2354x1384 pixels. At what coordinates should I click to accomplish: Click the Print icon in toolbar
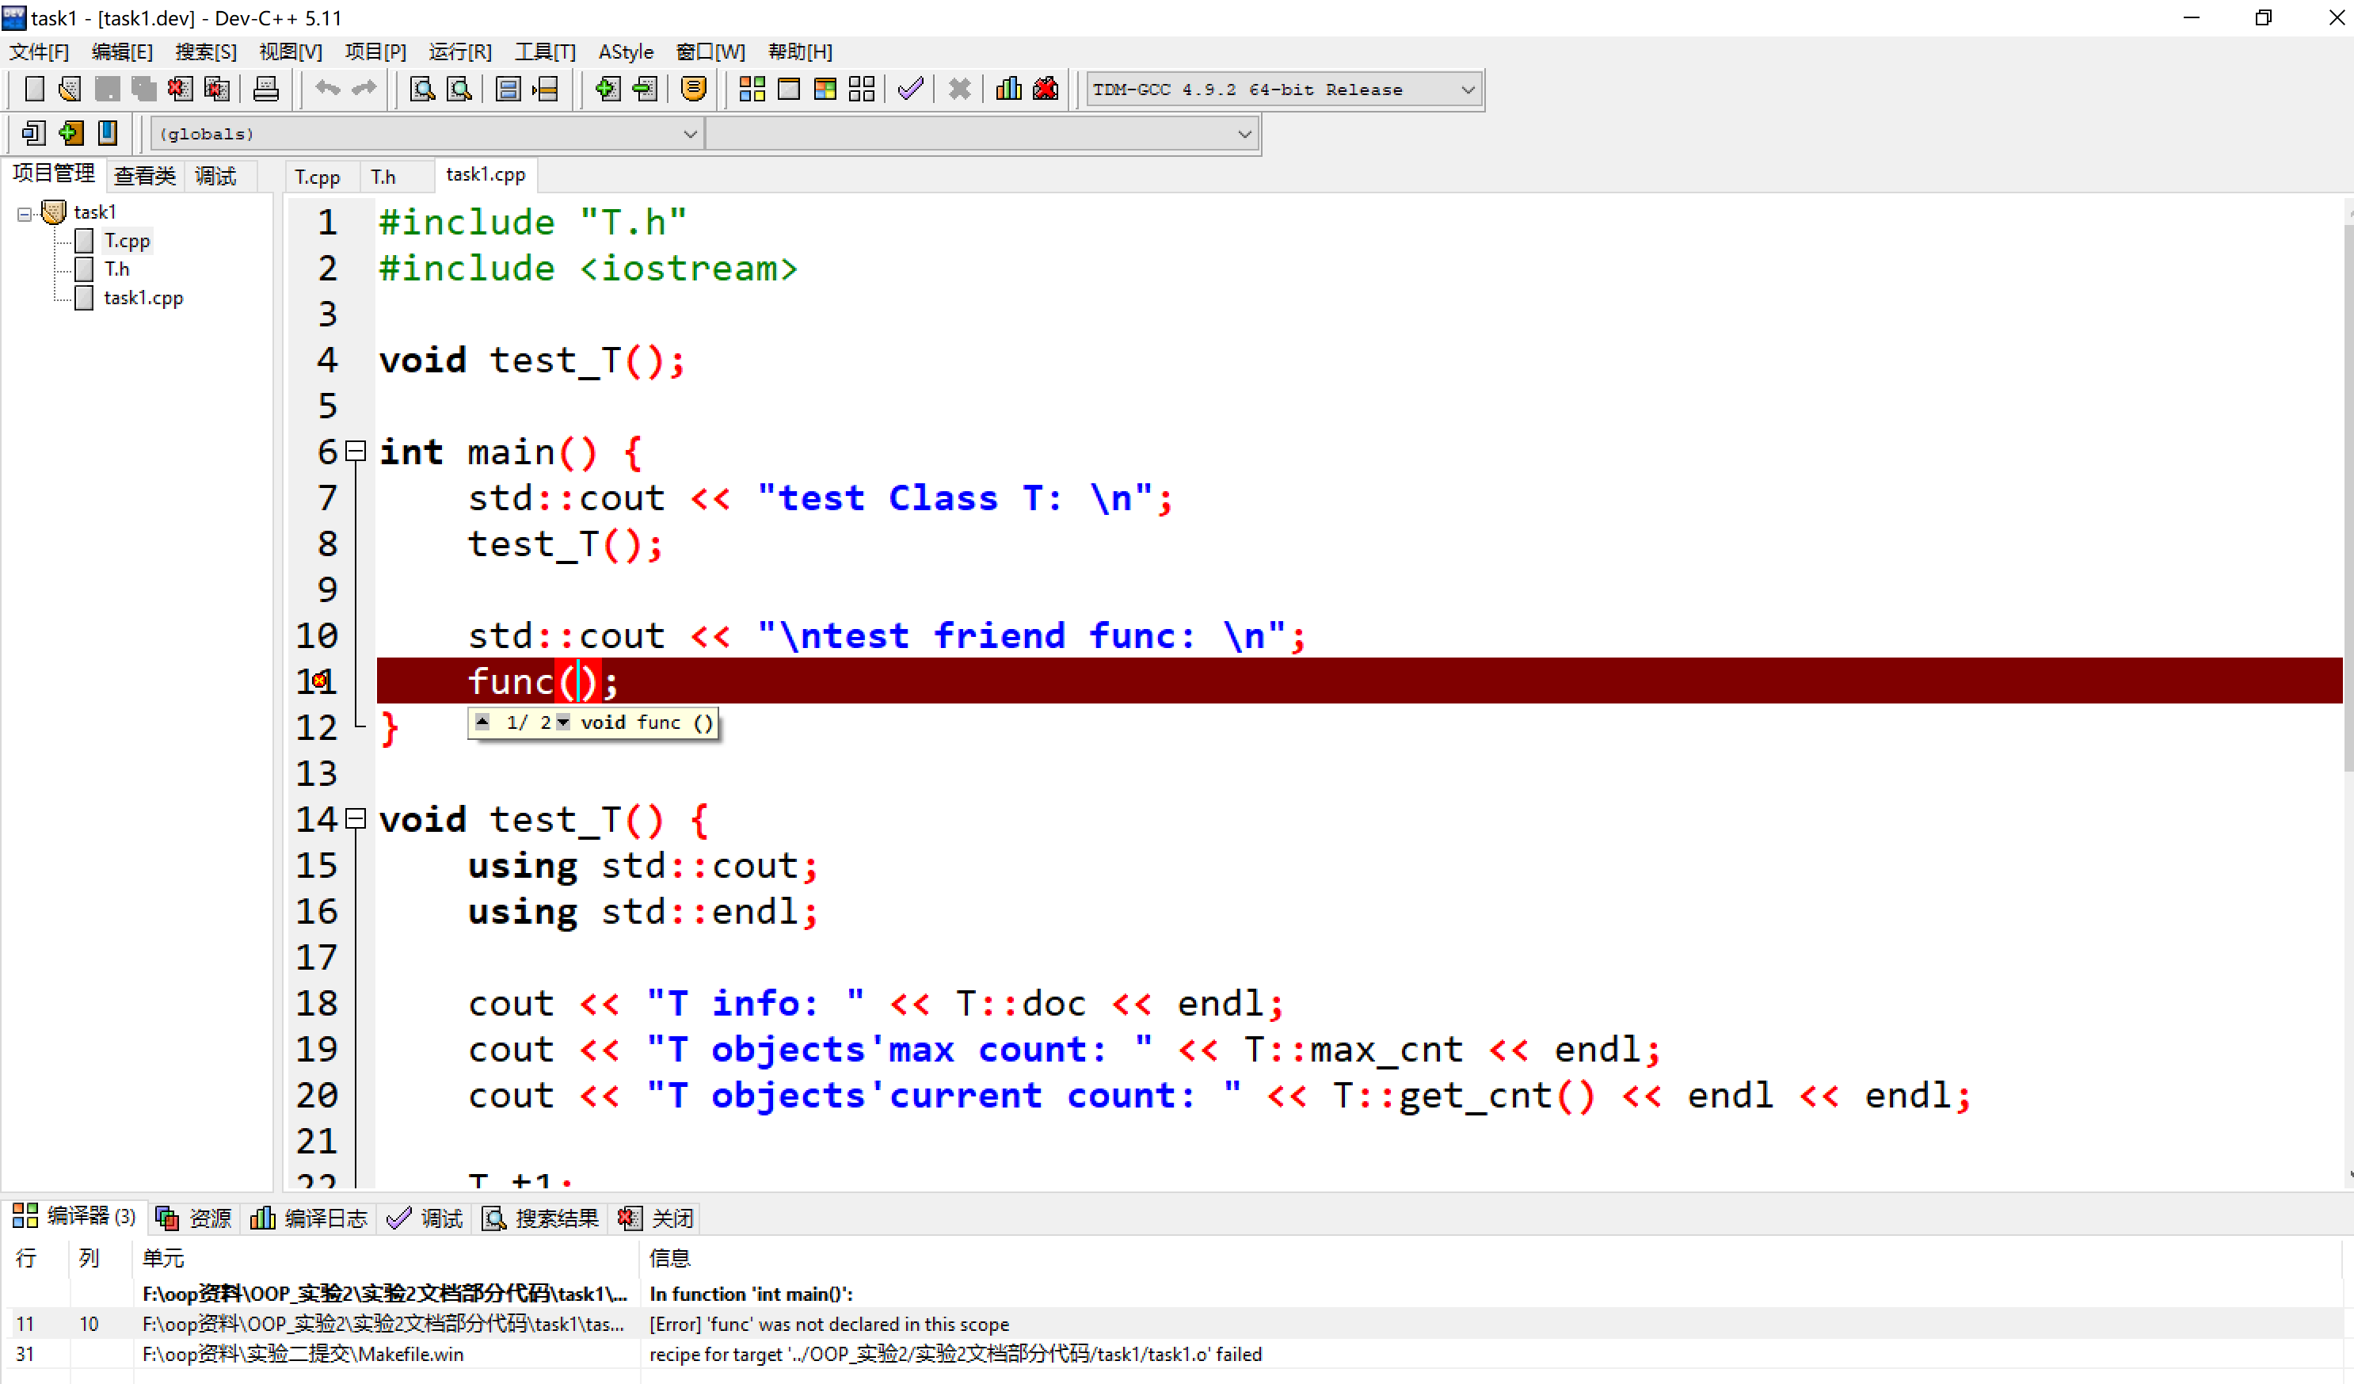coord(265,89)
